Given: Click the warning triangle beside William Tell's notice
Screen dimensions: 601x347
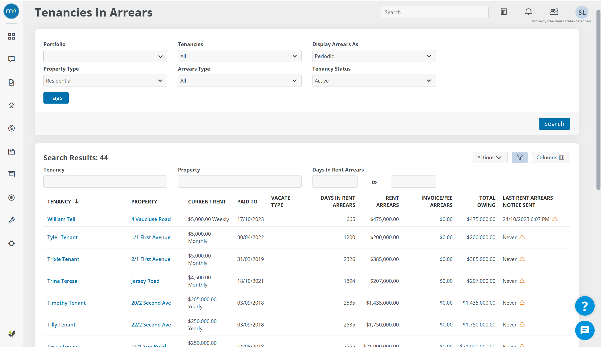Looking at the screenshot, I should click(555, 219).
